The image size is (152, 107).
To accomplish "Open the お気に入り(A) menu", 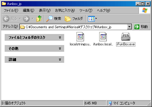I will coord(65,10).
